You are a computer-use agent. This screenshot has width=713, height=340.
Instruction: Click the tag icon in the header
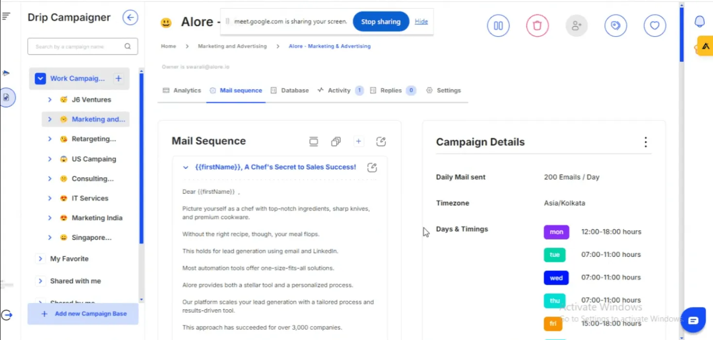point(615,25)
